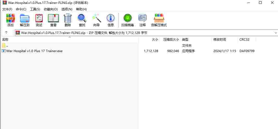Open the 命令(C) menu
The image size is (278, 129).
[x=21, y=9]
